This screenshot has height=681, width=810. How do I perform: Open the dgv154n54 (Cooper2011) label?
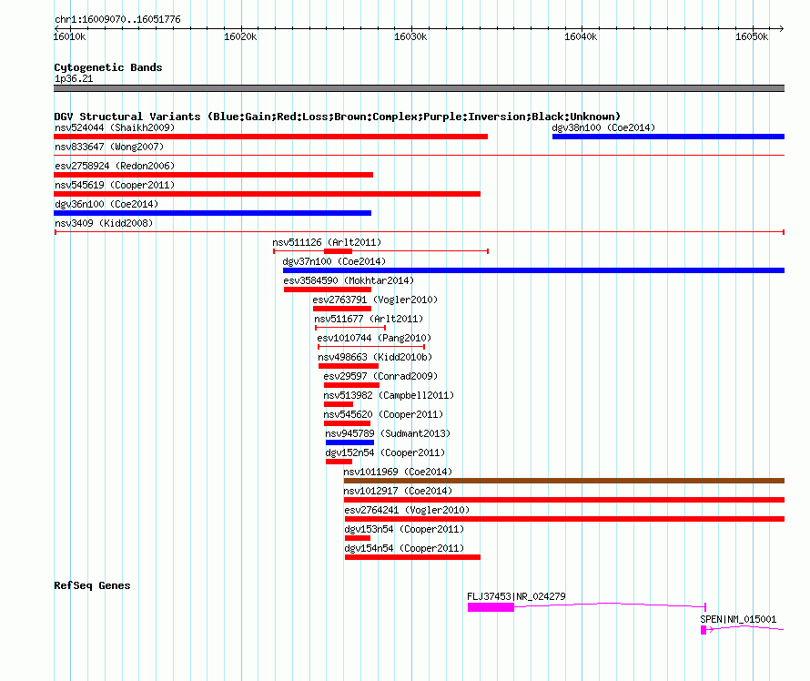tap(404, 548)
